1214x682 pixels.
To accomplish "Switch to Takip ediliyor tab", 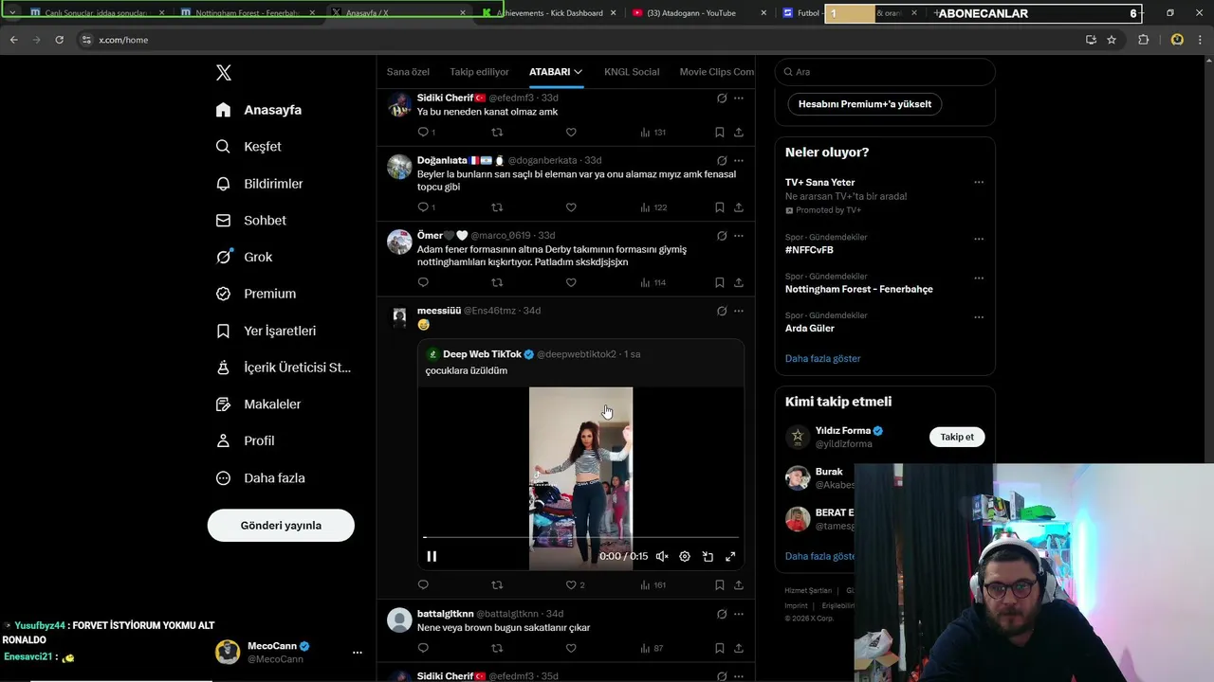I will click(x=479, y=72).
